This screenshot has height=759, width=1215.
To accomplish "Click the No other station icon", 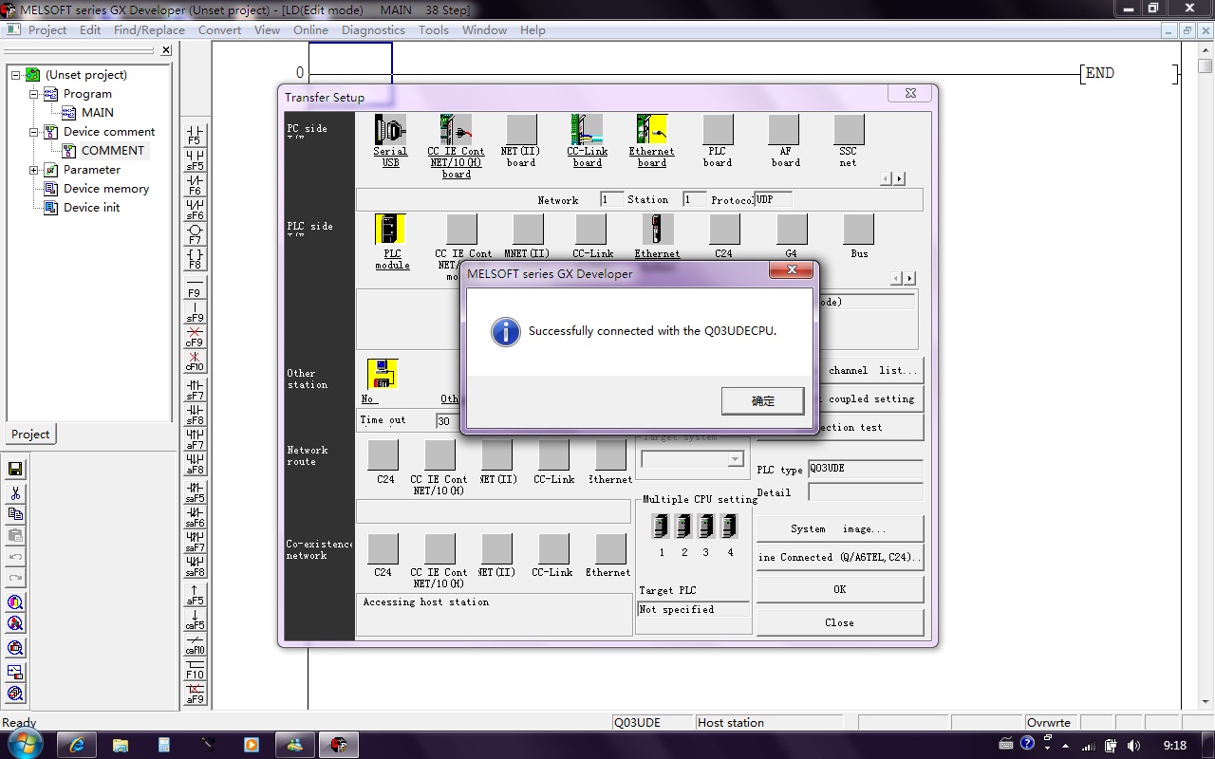I will click(x=382, y=374).
